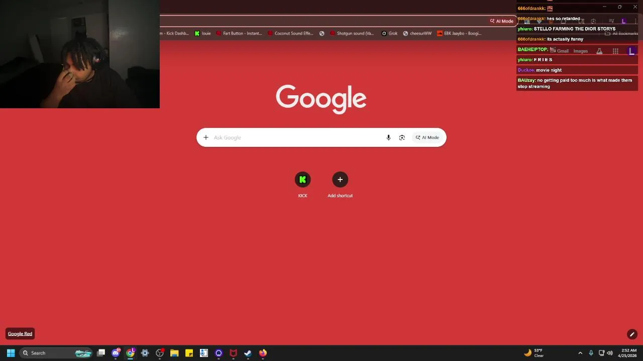Open the Shotgun sound bookmark
Screen dimensions: 643x361
pos(352,34)
